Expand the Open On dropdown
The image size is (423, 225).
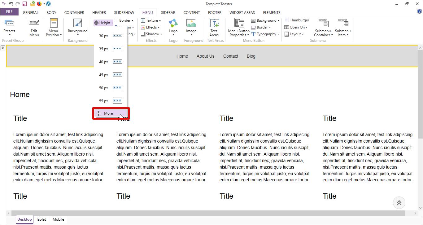coord(296,27)
